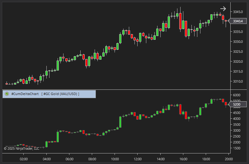Click the 3045.0 price axis label
Viewport: 249px width, 164px height.
tap(237, 12)
